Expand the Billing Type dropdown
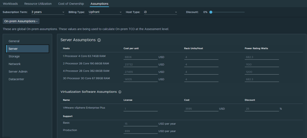 pos(105,12)
